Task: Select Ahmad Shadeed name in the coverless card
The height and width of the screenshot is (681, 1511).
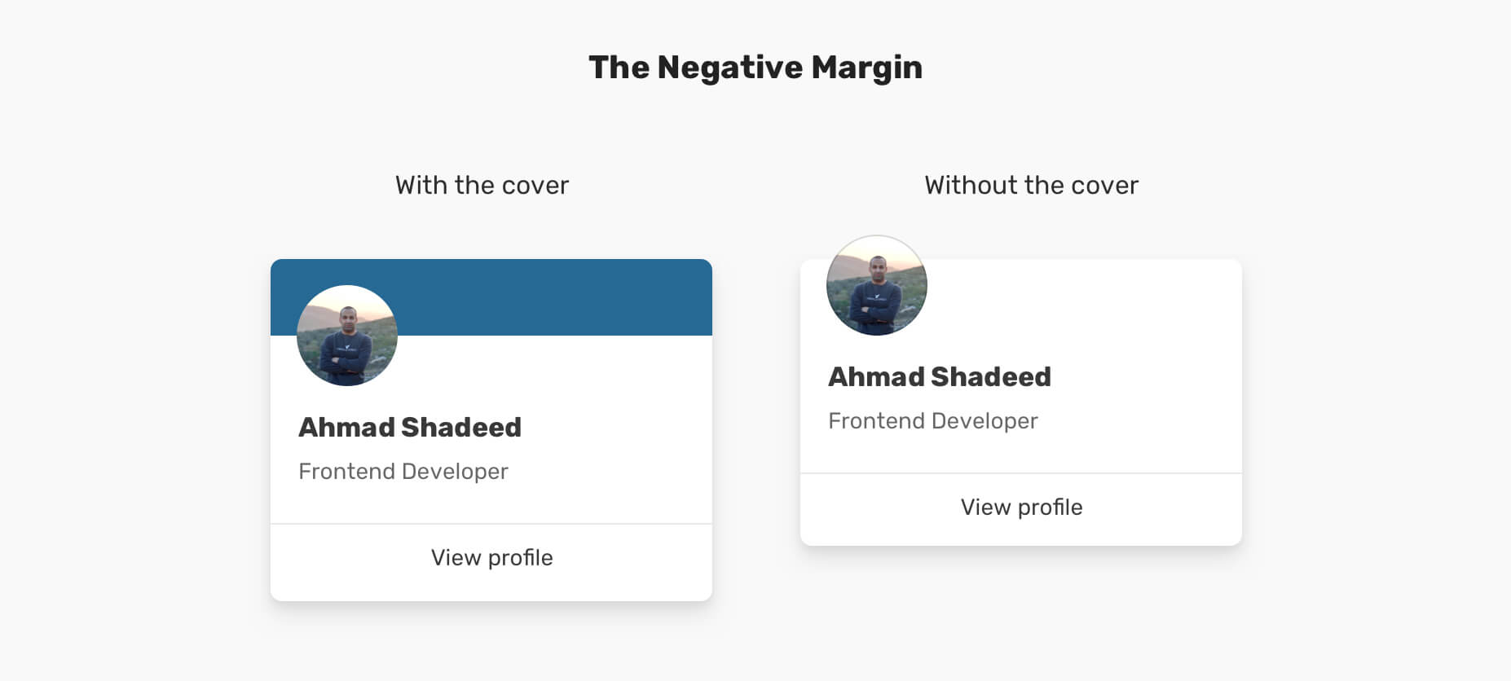Action: pos(940,377)
